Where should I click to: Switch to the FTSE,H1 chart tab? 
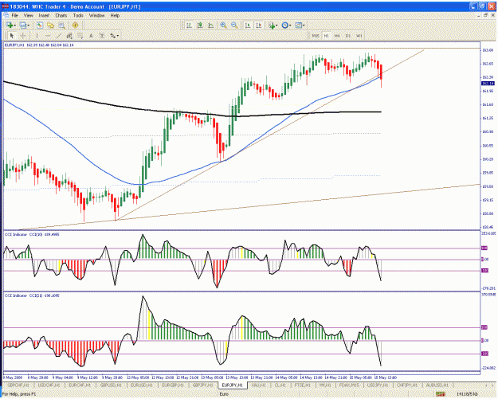[303, 385]
